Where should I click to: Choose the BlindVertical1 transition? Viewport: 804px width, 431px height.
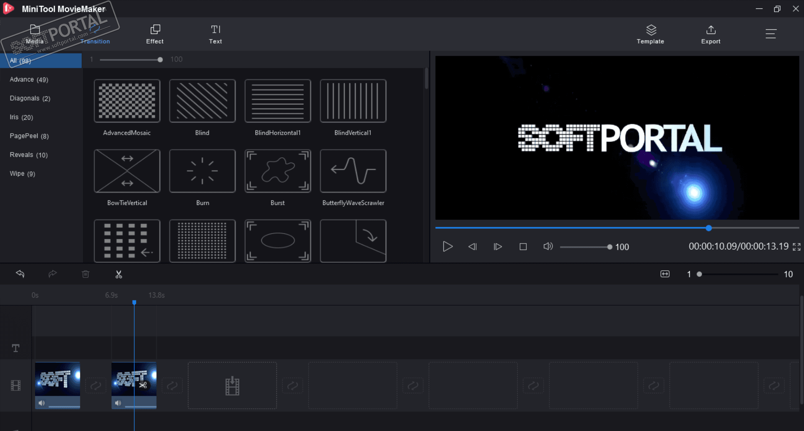pos(353,101)
